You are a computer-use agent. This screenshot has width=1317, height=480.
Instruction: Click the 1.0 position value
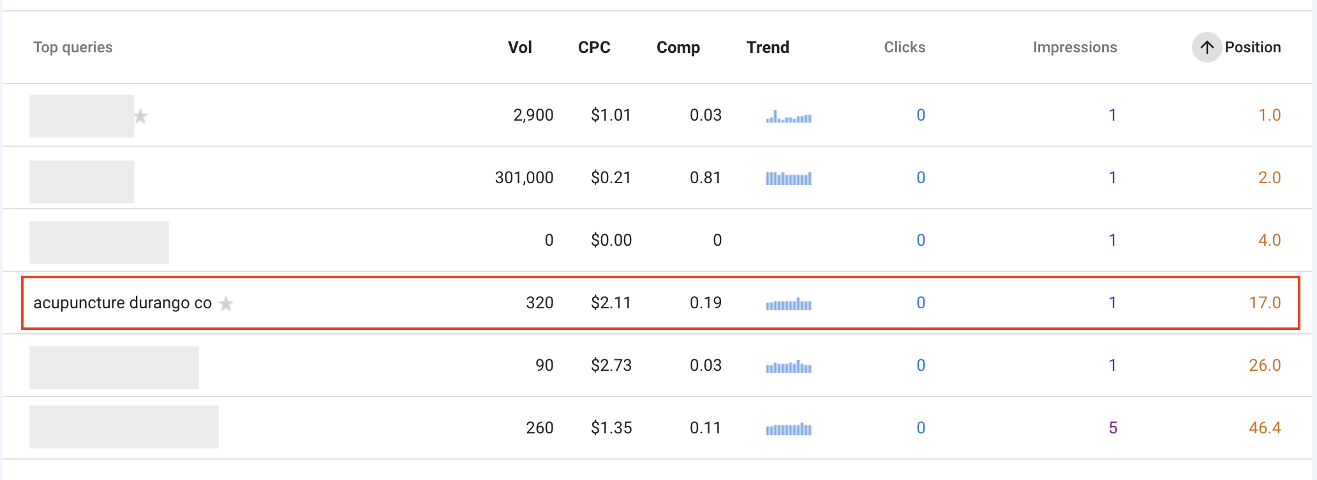tap(1269, 115)
